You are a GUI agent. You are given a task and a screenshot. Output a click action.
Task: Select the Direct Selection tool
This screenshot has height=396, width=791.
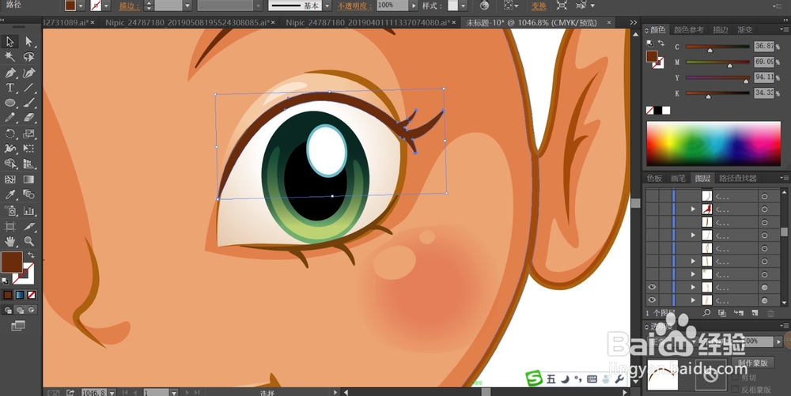[28, 41]
